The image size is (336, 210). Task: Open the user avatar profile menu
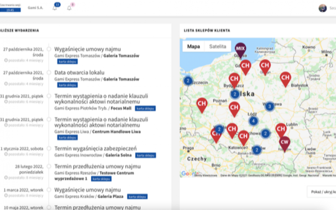point(323,8)
